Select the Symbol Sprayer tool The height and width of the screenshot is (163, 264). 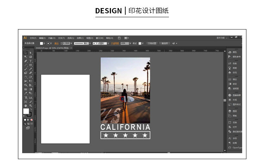point(26,97)
